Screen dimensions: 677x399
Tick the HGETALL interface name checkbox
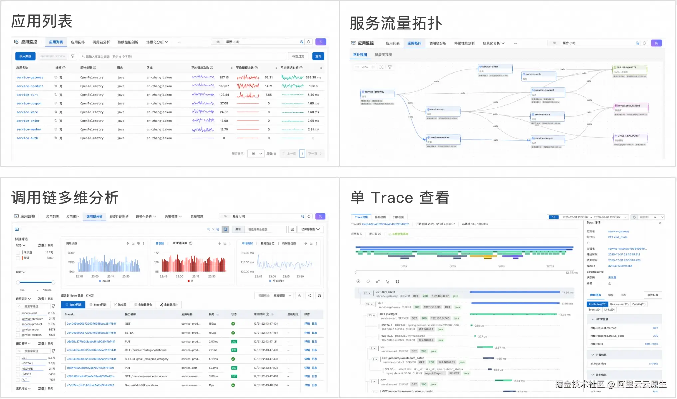point(18,363)
